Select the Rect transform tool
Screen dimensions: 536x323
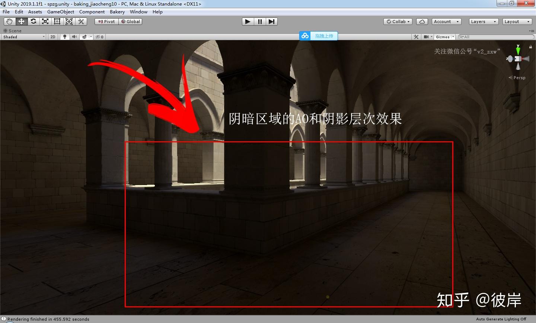pyautogui.click(x=57, y=22)
